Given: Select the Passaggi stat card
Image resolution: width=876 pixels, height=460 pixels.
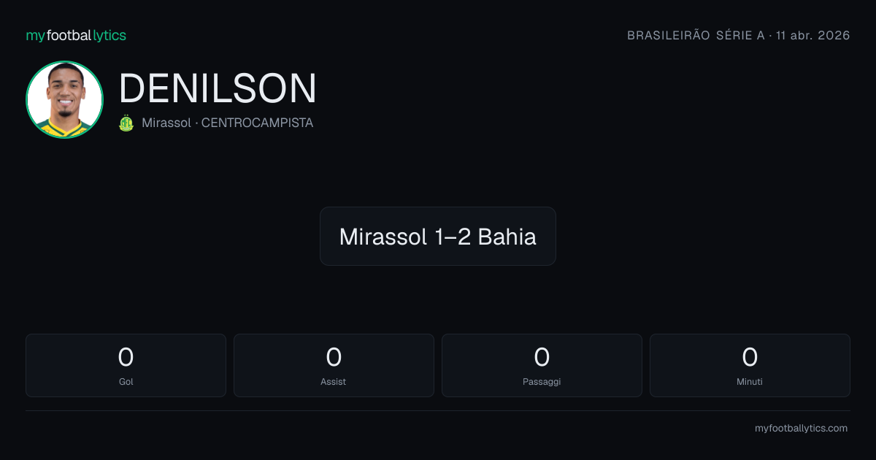Looking at the screenshot, I should (542, 365).
